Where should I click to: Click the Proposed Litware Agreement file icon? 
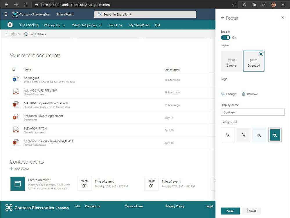16,117
